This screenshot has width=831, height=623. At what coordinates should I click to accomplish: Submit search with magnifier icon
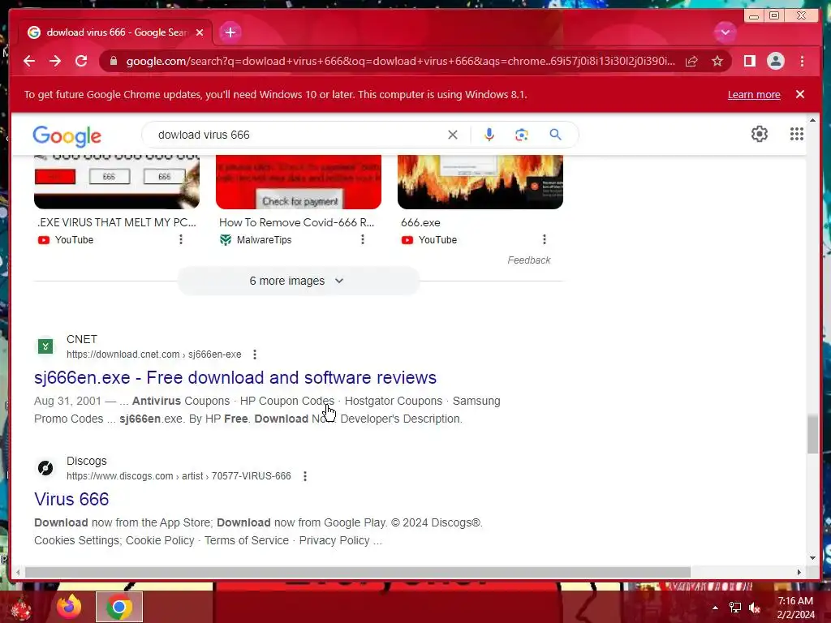tap(555, 135)
